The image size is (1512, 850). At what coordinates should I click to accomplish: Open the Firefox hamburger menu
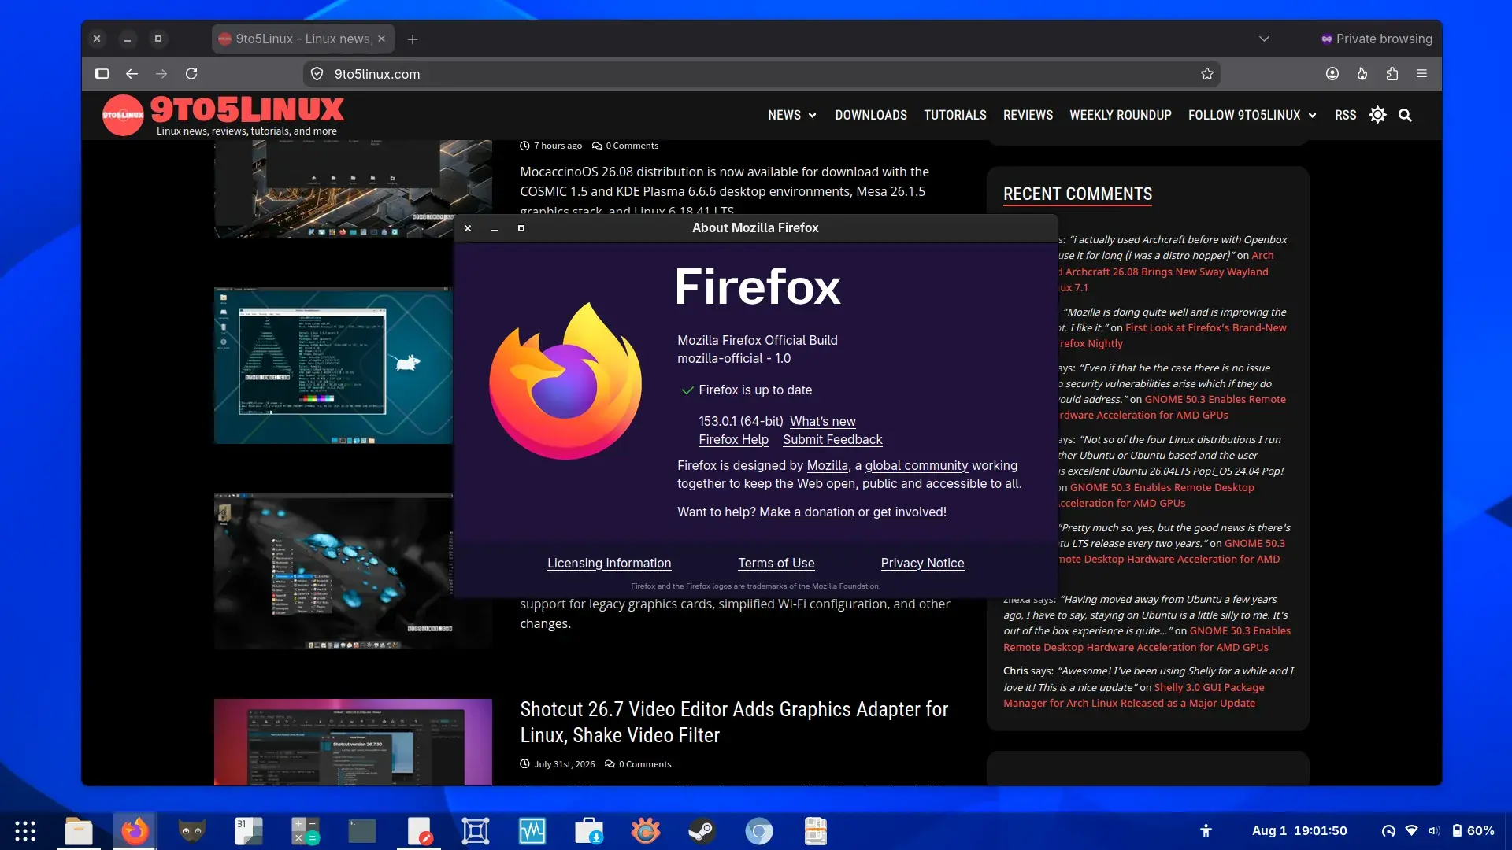1422,74
